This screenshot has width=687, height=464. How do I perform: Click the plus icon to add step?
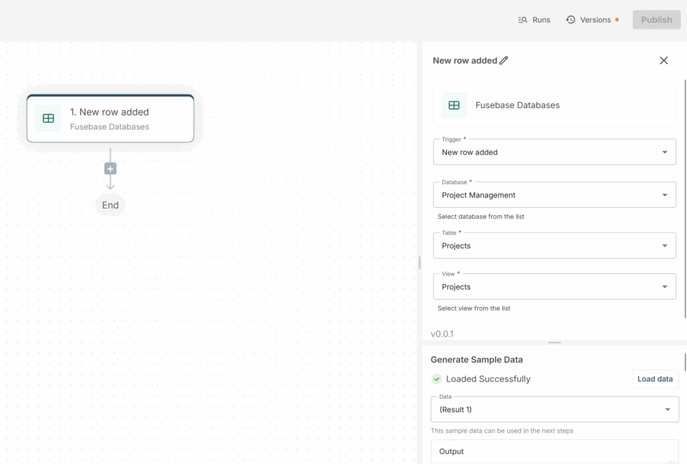pos(111,169)
